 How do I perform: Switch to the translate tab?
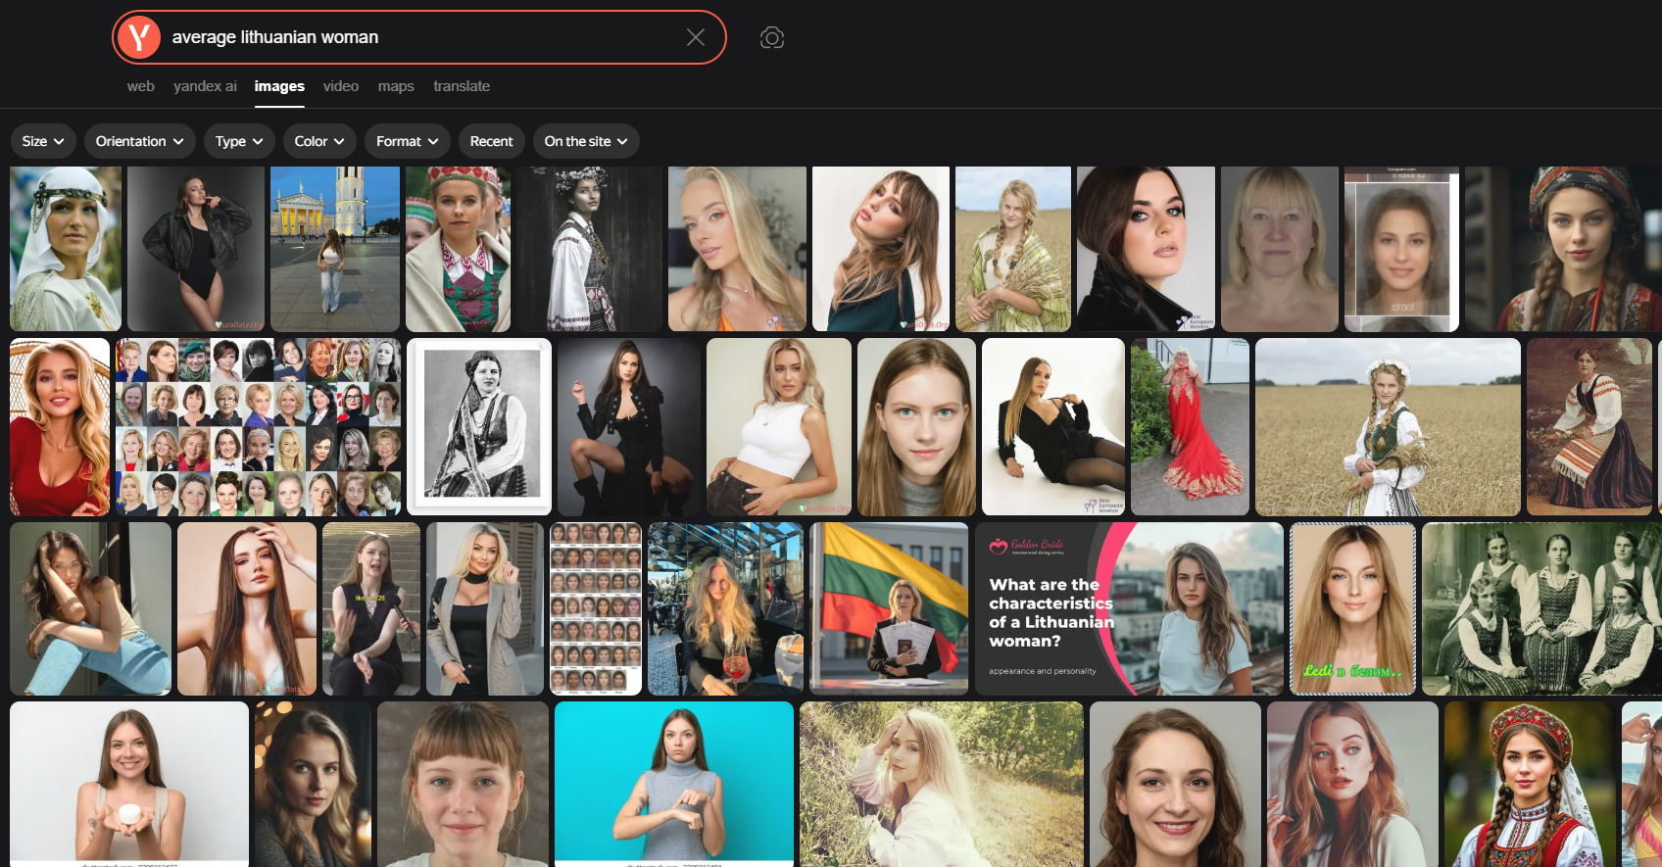(462, 86)
